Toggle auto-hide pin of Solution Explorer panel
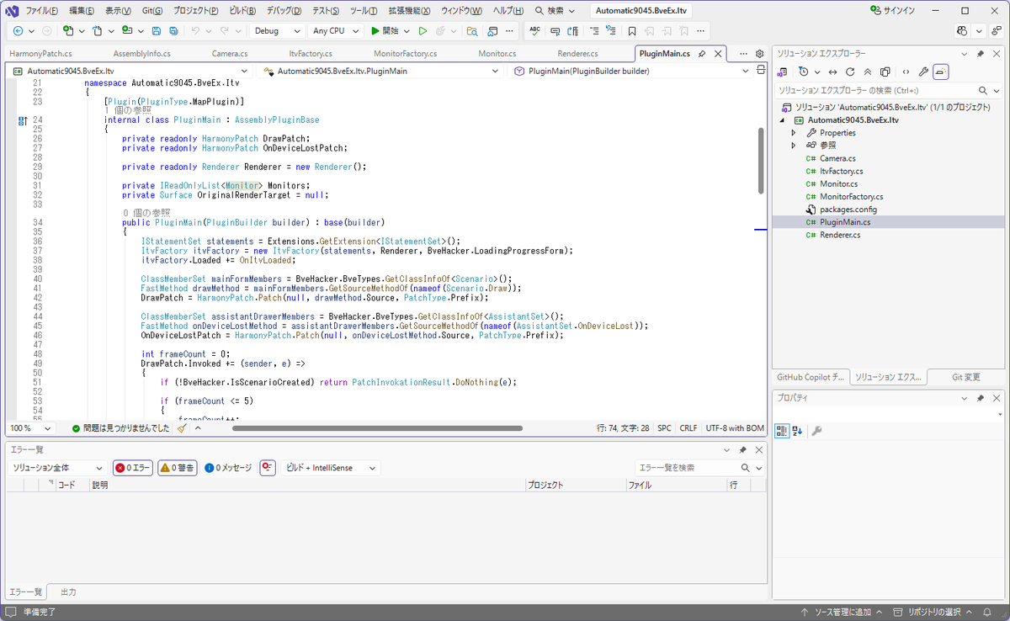This screenshot has width=1010, height=621. click(x=981, y=53)
